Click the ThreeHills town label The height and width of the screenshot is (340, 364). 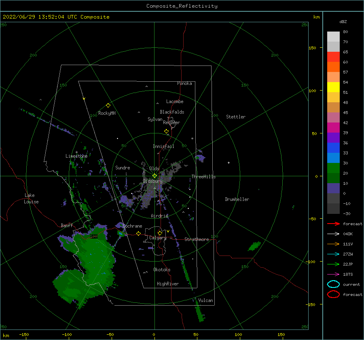coord(203,177)
